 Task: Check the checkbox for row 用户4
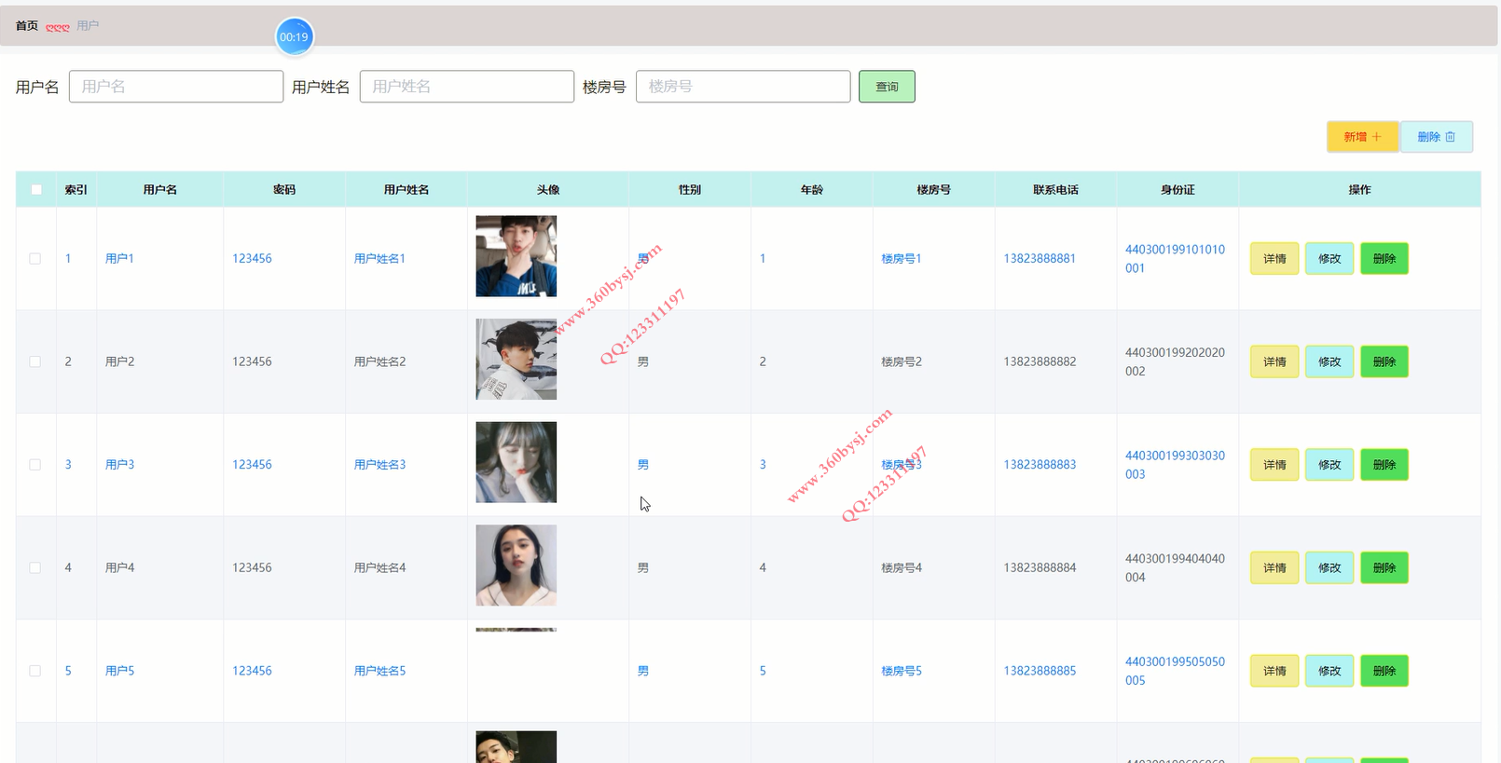35,567
